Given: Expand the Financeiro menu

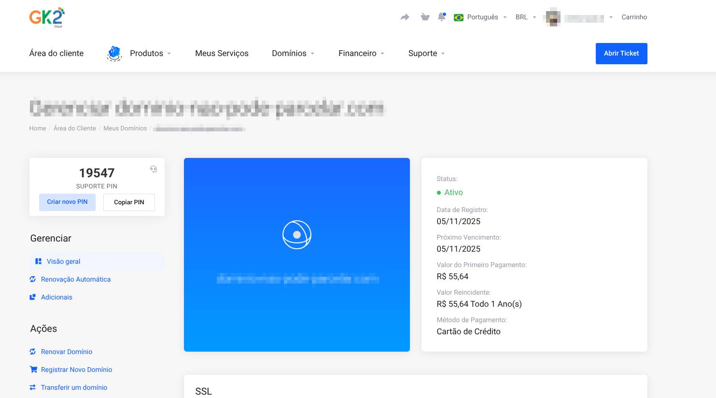Looking at the screenshot, I should tap(361, 53).
